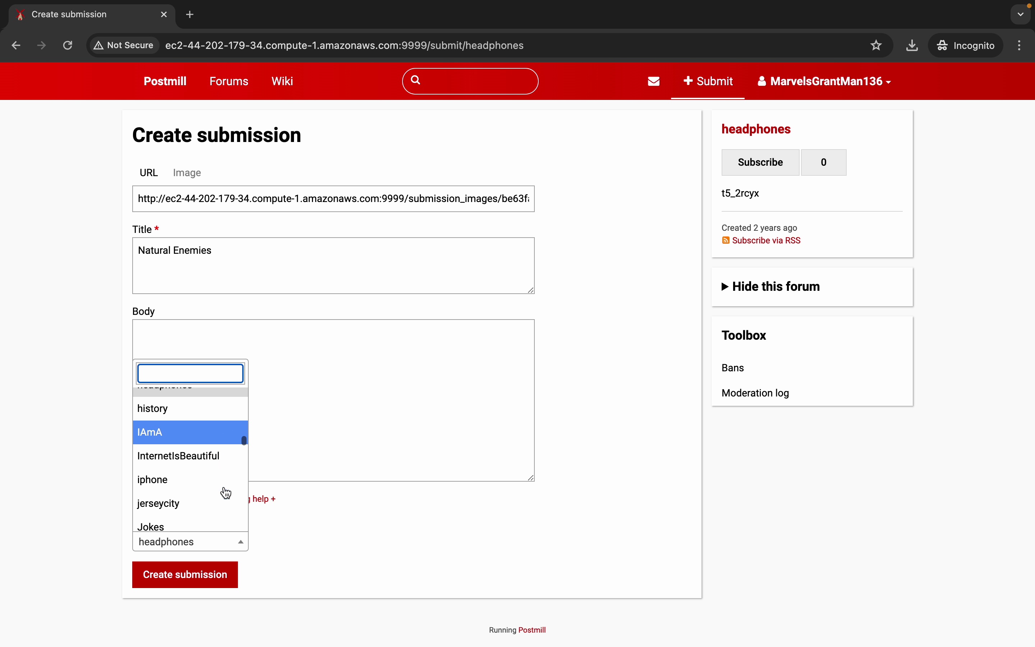1035x647 pixels.
Task: Reload the page
Action: point(68,45)
